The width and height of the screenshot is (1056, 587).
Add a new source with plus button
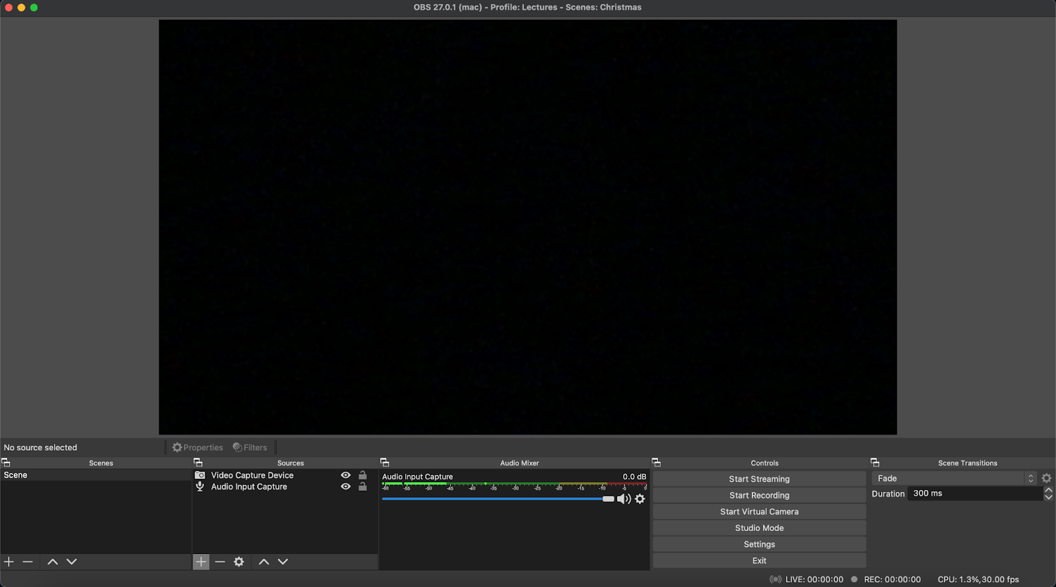201,561
